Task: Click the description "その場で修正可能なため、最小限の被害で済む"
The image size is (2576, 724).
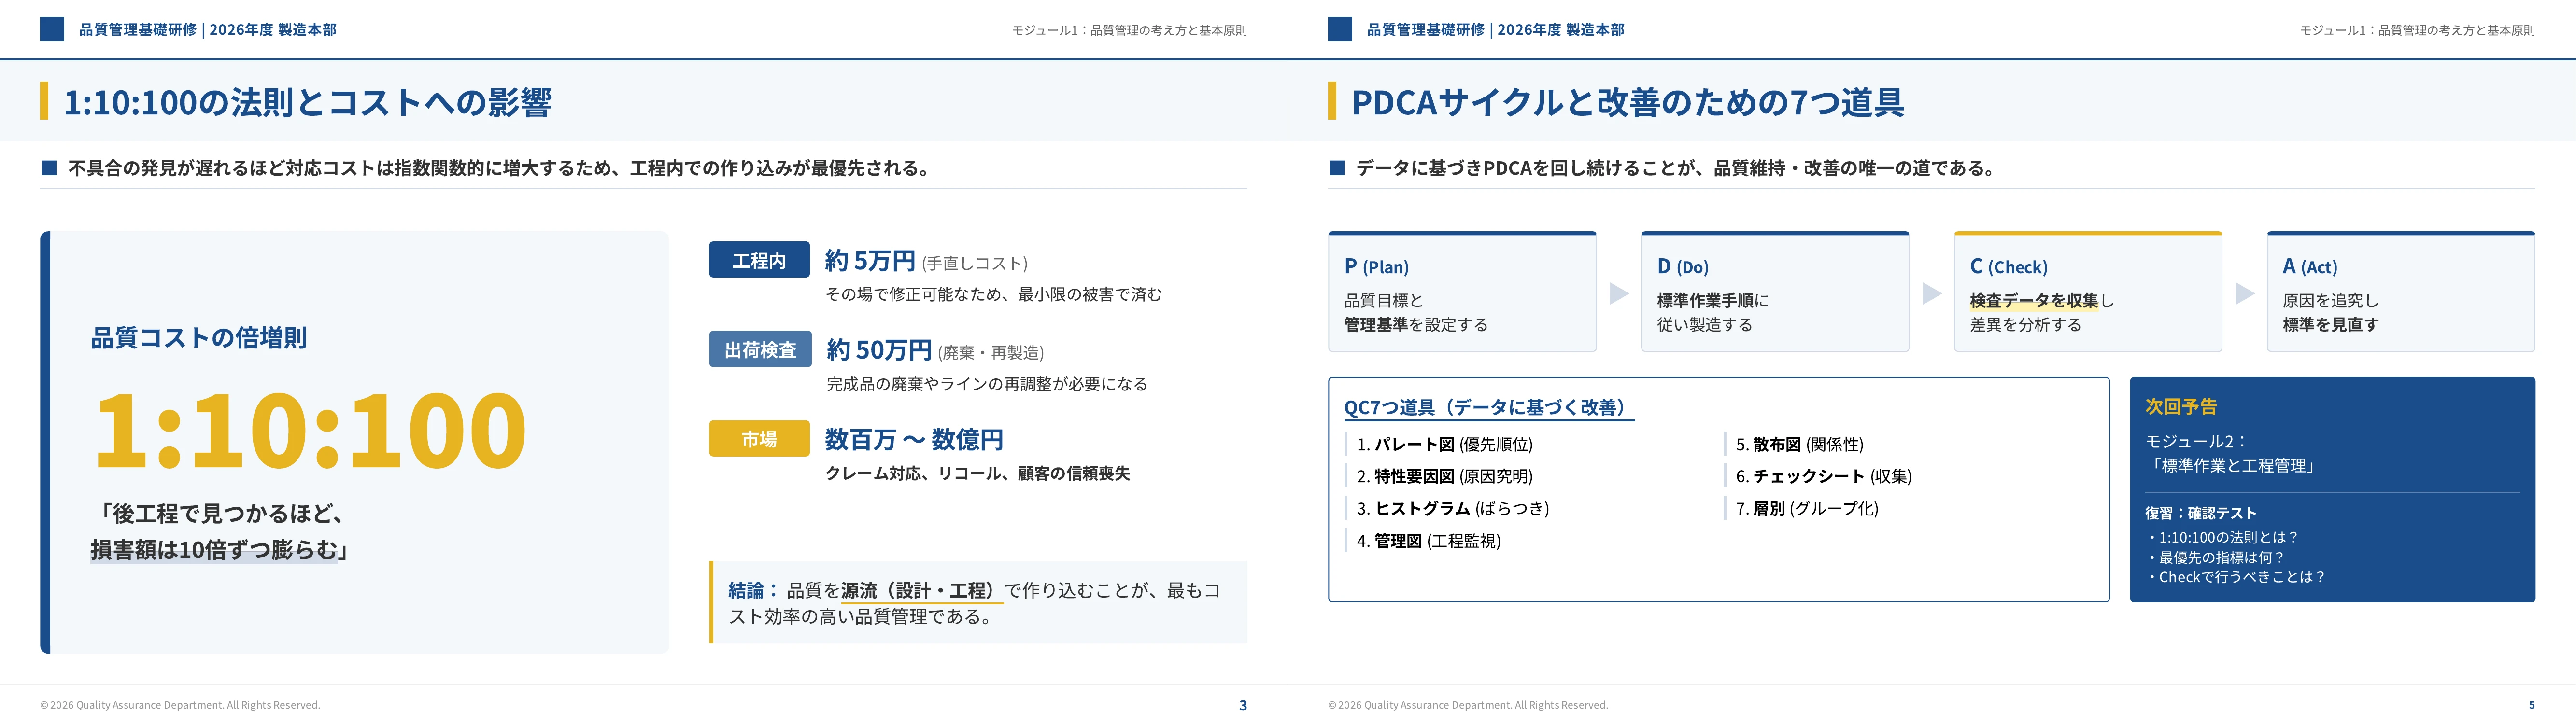Action: pos(993,294)
